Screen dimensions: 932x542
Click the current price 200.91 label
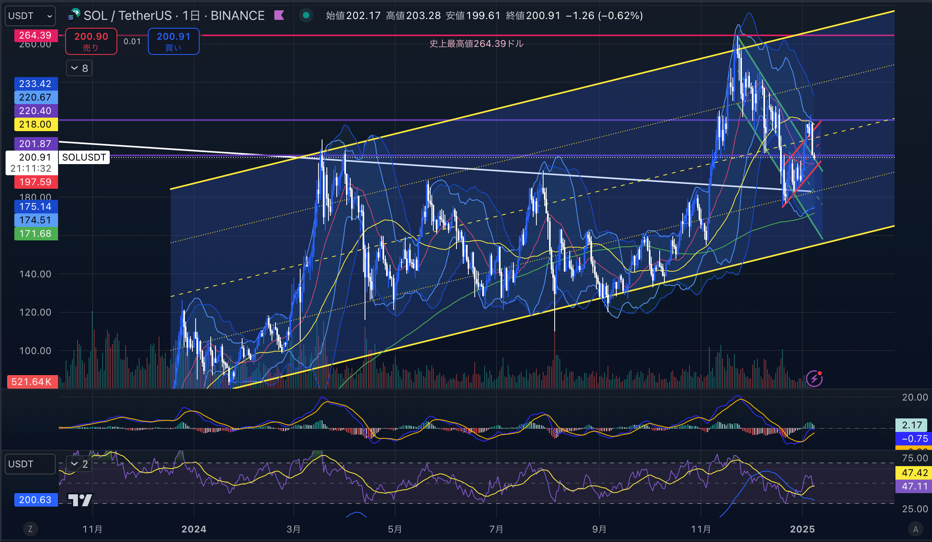(x=35, y=157)
